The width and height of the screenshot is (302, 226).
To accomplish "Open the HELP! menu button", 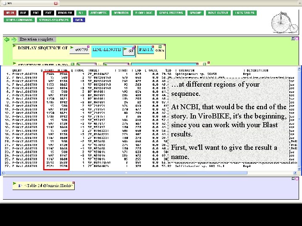I will click(10, 13).
